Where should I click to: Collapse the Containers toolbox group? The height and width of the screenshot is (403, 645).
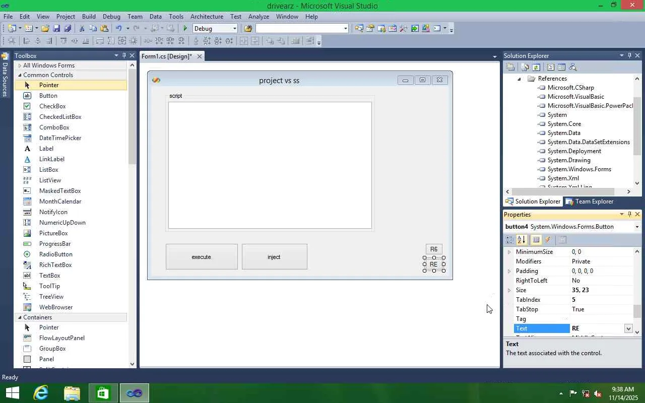pos(20,317)
